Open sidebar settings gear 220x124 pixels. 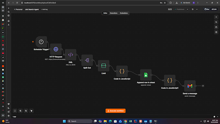[8, 116]
